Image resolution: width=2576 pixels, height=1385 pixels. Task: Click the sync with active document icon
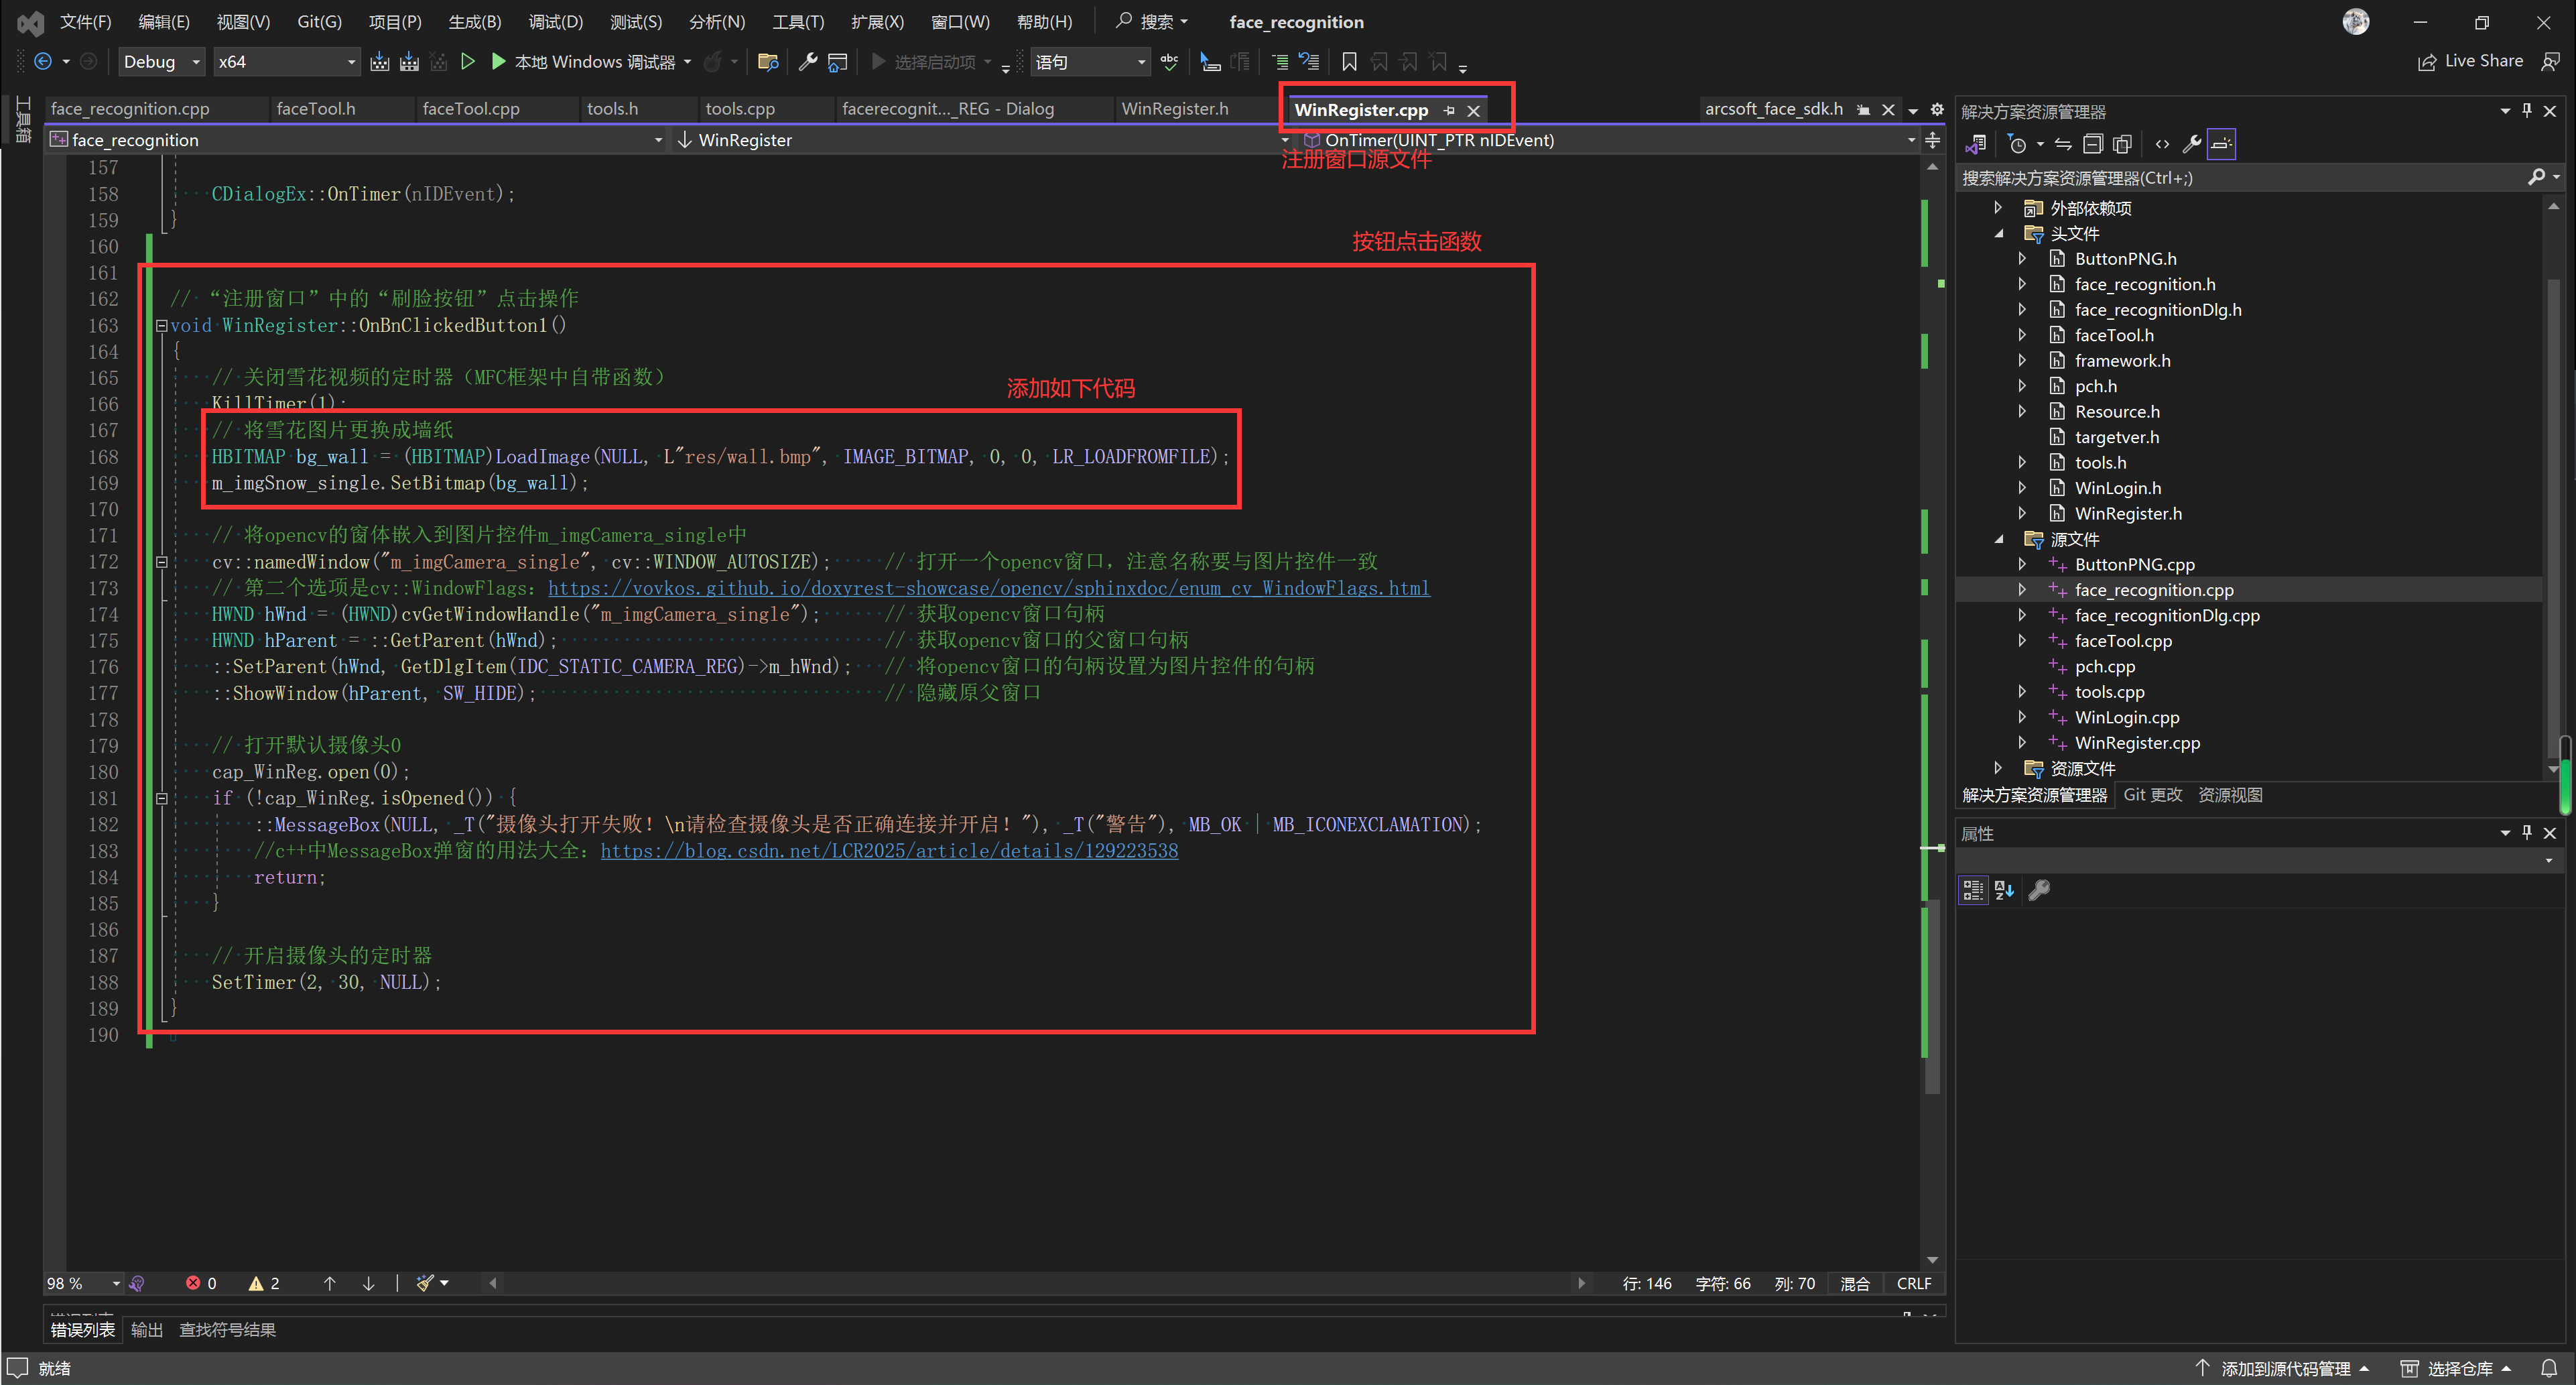pos(2063,144)
